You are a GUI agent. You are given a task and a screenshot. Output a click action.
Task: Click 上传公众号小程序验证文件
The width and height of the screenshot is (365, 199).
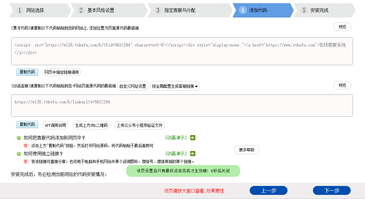tap(140, 125)
